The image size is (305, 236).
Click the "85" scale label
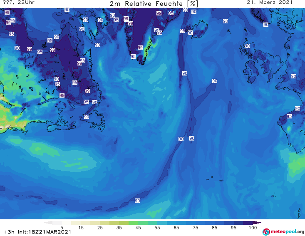(215, 227)
